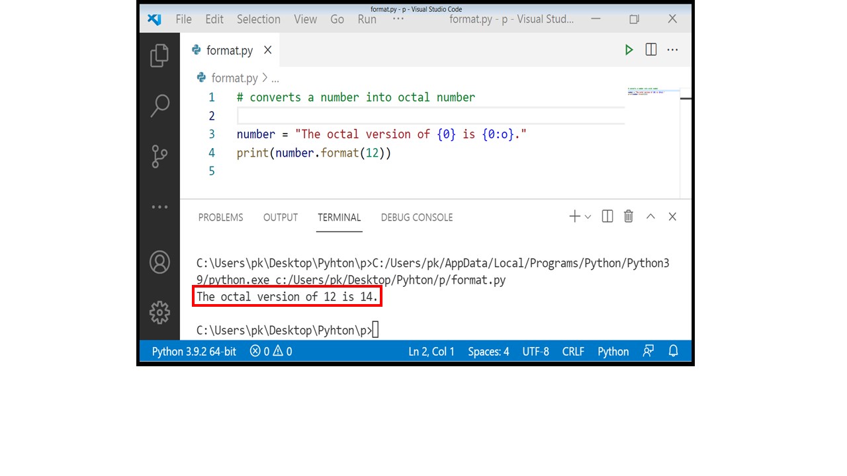This screenshot has height=476, width=847.
Task: Maximize the terminal panel with the chevron
Action: click(650, 216)
